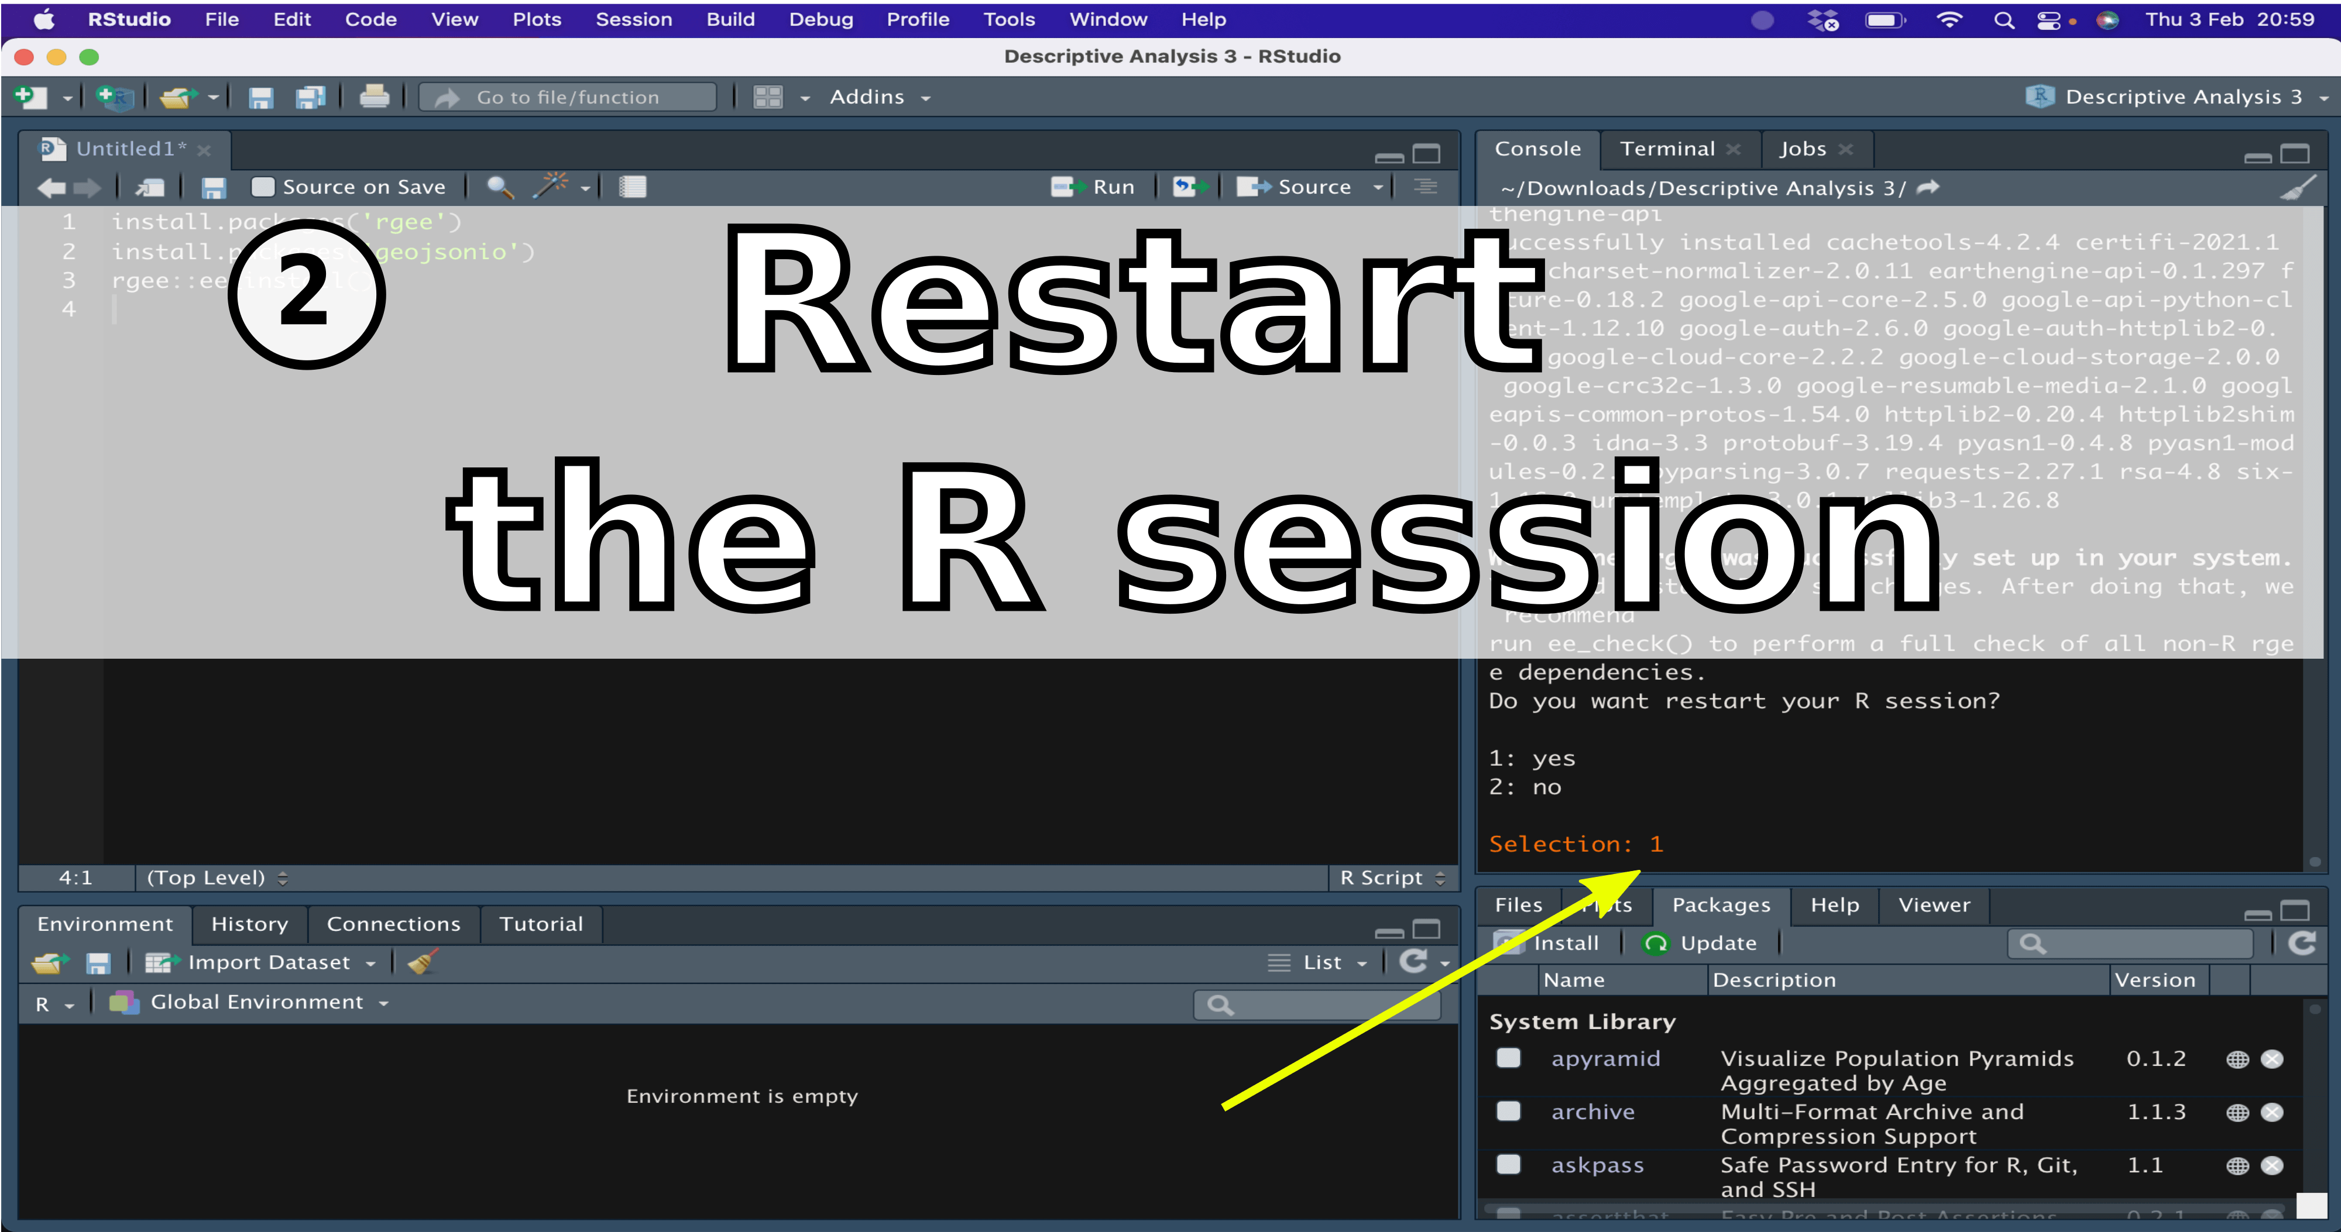Image resolution: width=2341 pixels, height=1232 pixels.
Task: Open the New File dropdown arrow
Action: click(67, 98)
